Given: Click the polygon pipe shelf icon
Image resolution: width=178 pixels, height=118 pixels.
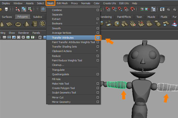Looking at the screenshot, I should pos(35,23).
